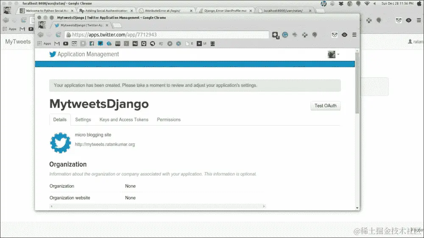The width and height of the screenshot is (424, 238).
Task: Click the Apple logo in the system menu bar
Action: (419, 3)
